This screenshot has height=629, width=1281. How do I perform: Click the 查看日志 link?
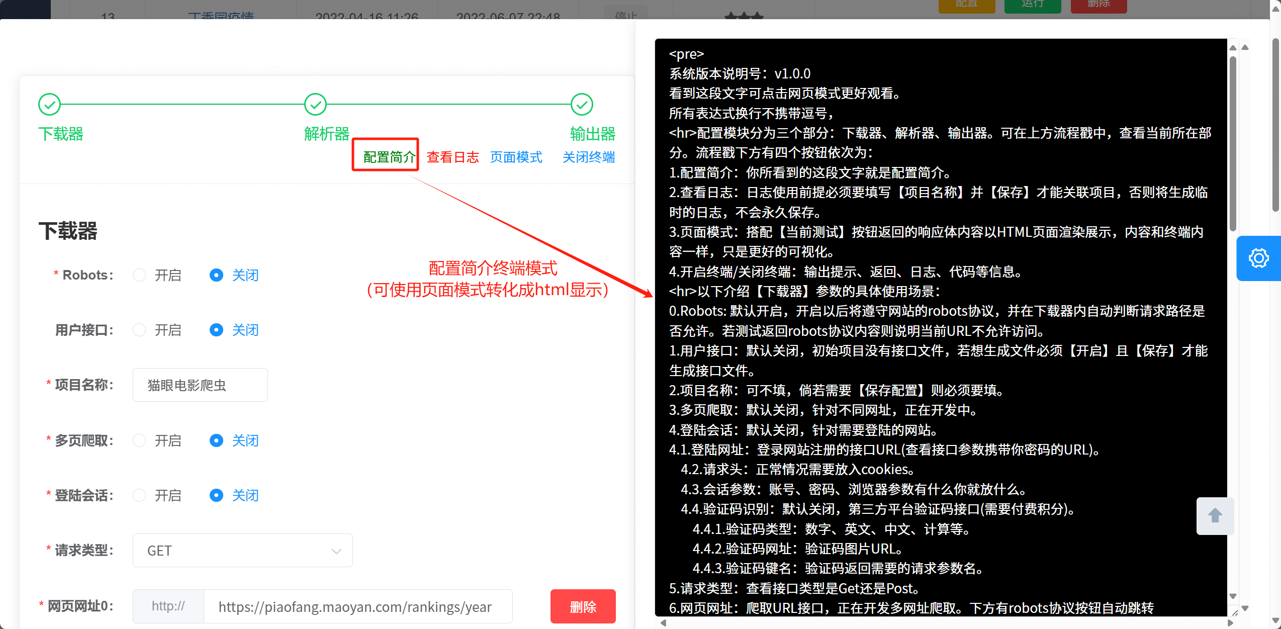pos(452,157)
